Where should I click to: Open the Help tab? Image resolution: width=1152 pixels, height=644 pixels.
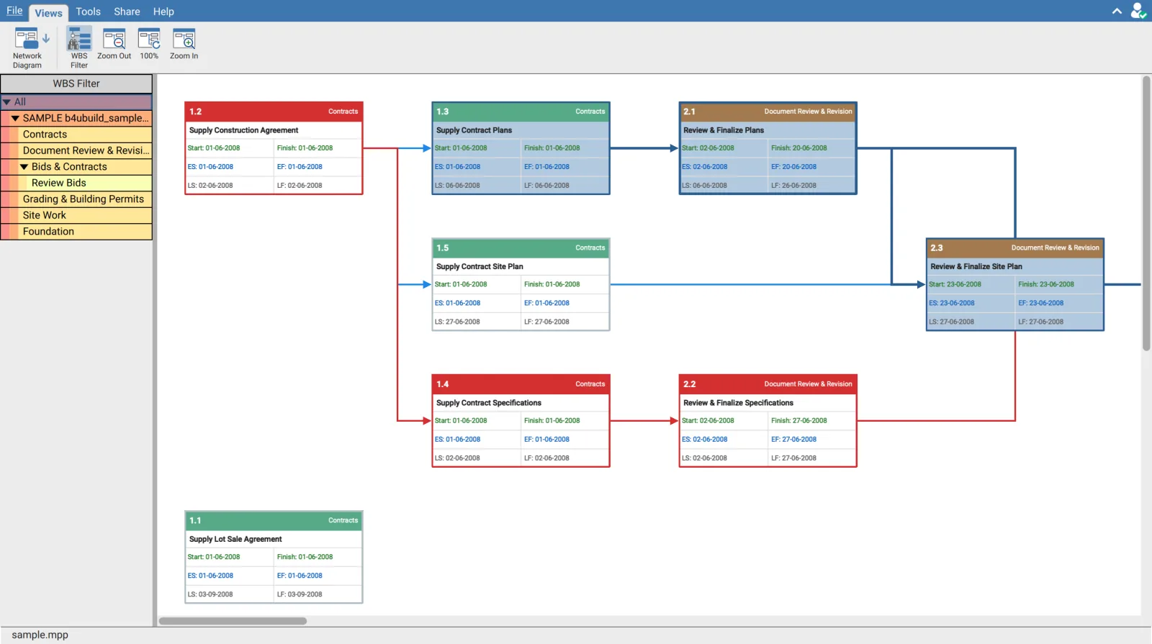tap(163, 12)
